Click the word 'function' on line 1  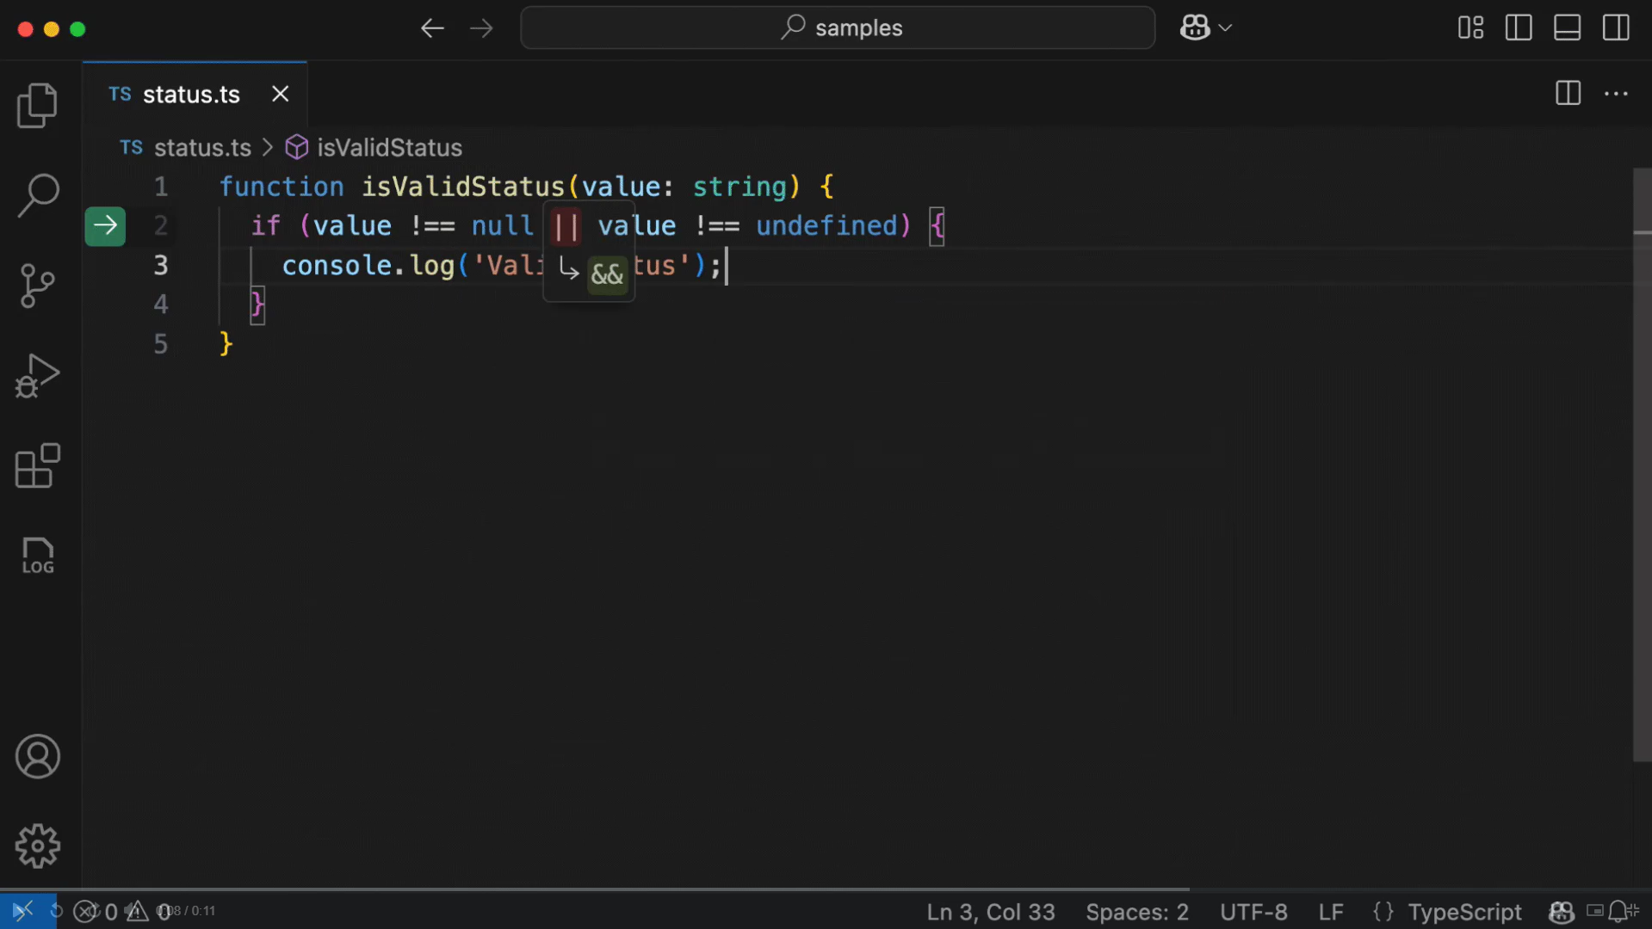tap(282, 187)
